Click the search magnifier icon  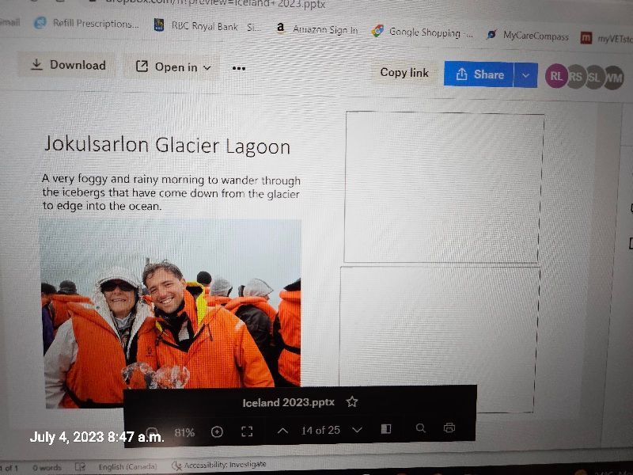pos(420,427)
